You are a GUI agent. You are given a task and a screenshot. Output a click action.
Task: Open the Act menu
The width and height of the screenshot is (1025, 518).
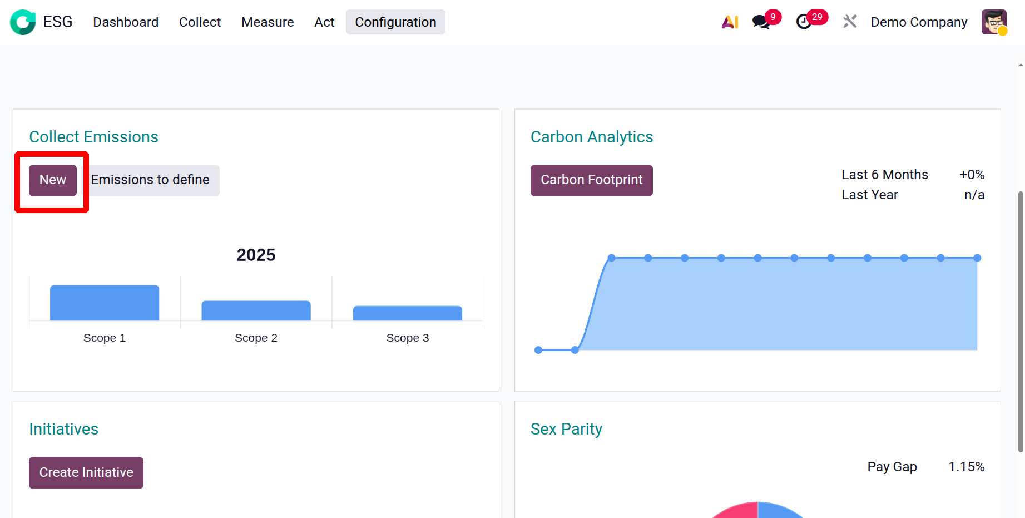pyautogui.click(x=324, y=22)
